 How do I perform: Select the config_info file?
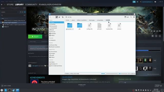tap(89, 26)
